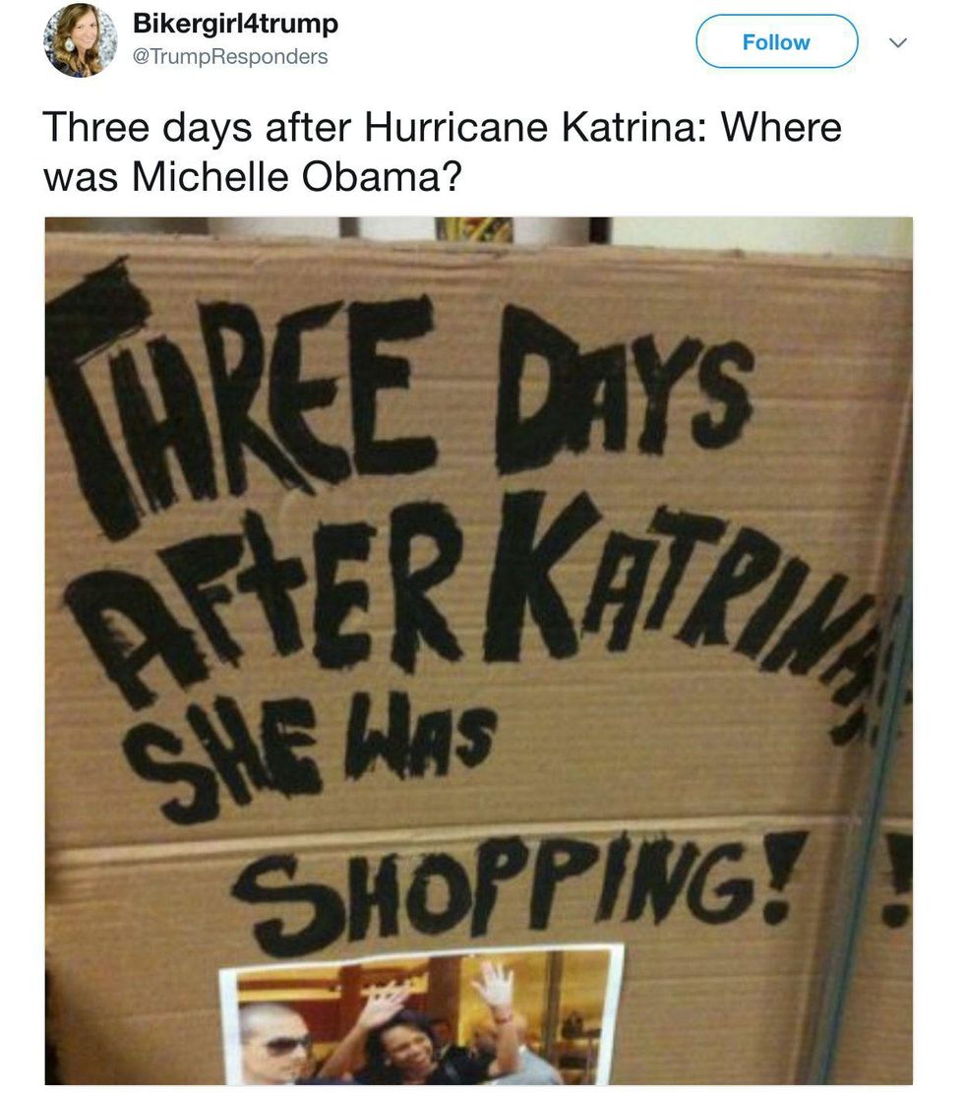Image resolution: width=964 pixels, height=1093 pixels.
Task: Click the sunglasses man in the taped photo
Action: click(275, 1042)
